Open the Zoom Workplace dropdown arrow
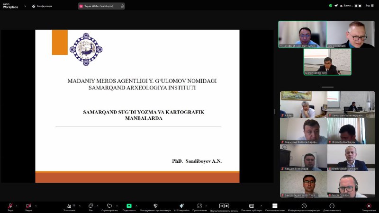Image resolution: width=379 pixels, height=213 pixels. 25,6
